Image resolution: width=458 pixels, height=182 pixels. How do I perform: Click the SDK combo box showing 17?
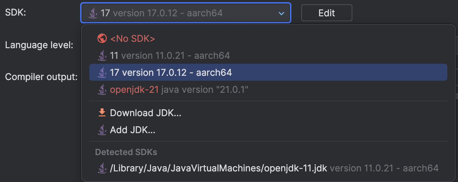[x=186, y=13]
